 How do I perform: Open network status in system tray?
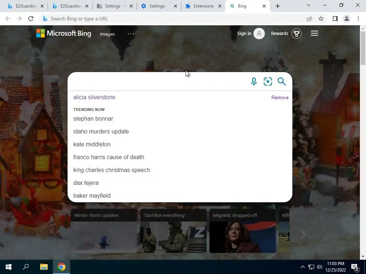pyautogui.click(x=311, y=267)
